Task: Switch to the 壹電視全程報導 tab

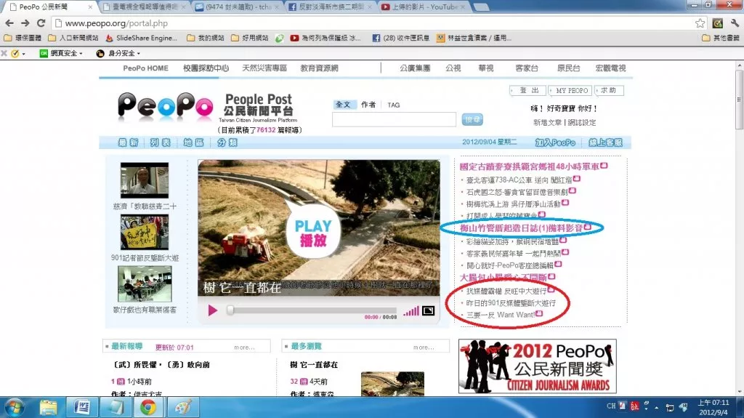Action: click(x=145, y=7)
